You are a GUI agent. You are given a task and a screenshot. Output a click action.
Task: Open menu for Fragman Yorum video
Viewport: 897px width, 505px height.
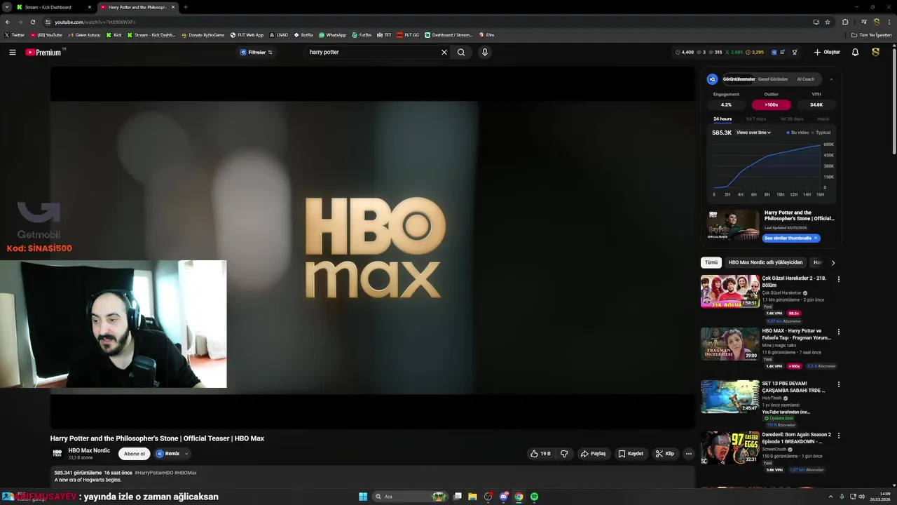[x=838, y=332]
